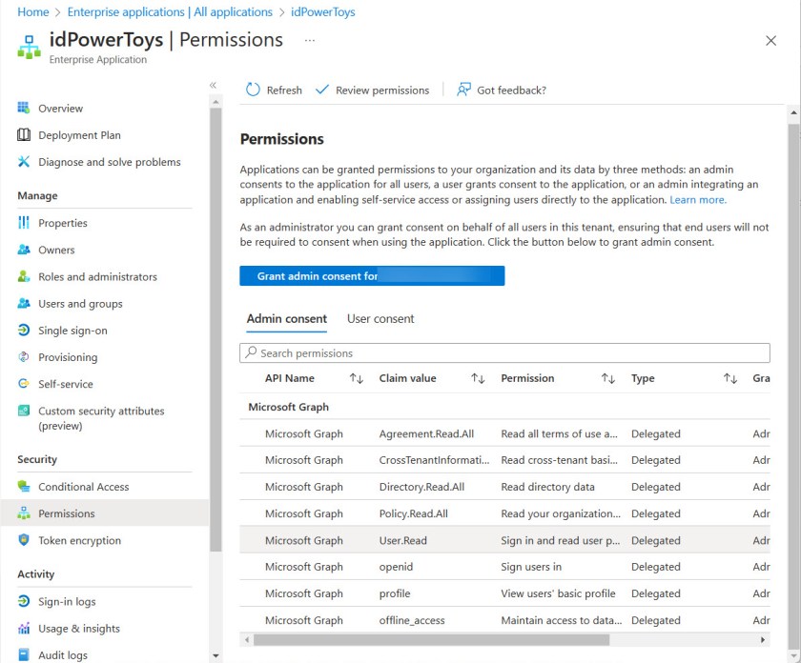Sort by Claim value column arrows

tap(478, 378)
